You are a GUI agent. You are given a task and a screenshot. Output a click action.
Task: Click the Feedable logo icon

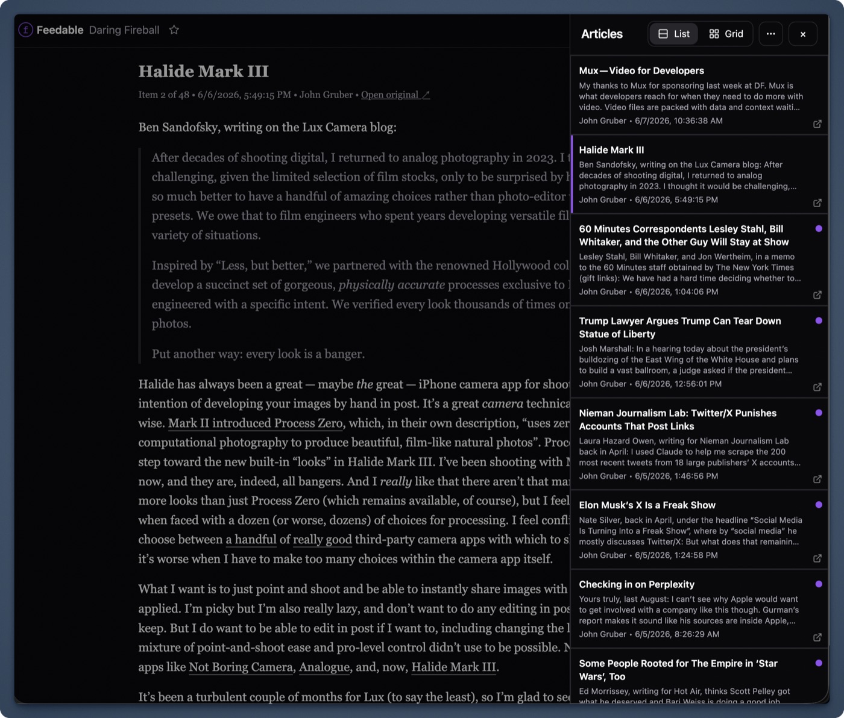[x=25, y=30]
